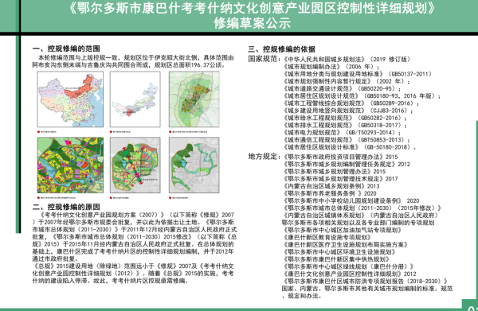Open the Inner Mongolia regional map thumbnail
Screen dimensions: 478x311
point(135,99)
